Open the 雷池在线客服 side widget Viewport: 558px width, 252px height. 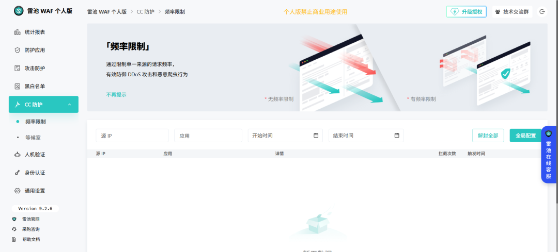pyautogui.click(x=548, y=155)
